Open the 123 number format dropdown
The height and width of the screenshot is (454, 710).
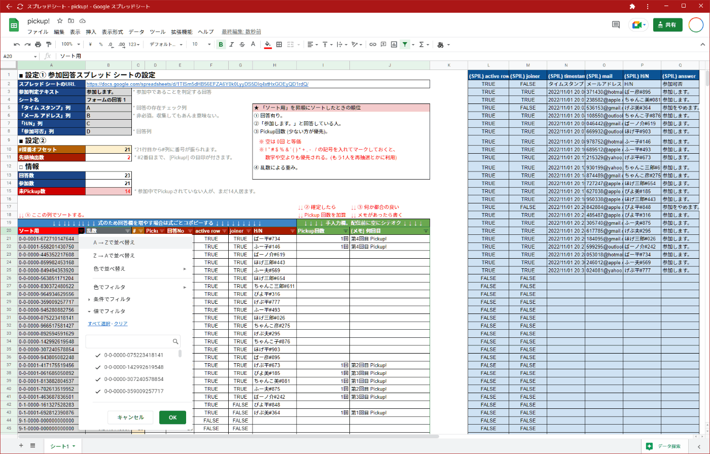coord(135,45)
